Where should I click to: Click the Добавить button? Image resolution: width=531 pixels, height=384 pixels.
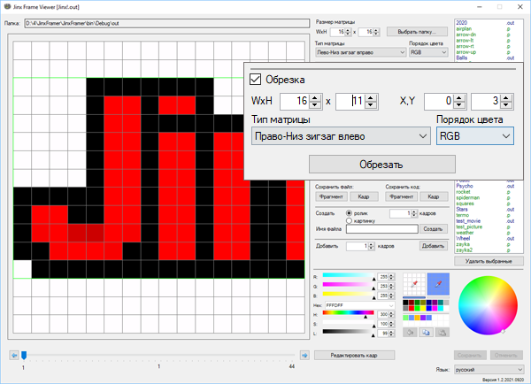point(433,246)
